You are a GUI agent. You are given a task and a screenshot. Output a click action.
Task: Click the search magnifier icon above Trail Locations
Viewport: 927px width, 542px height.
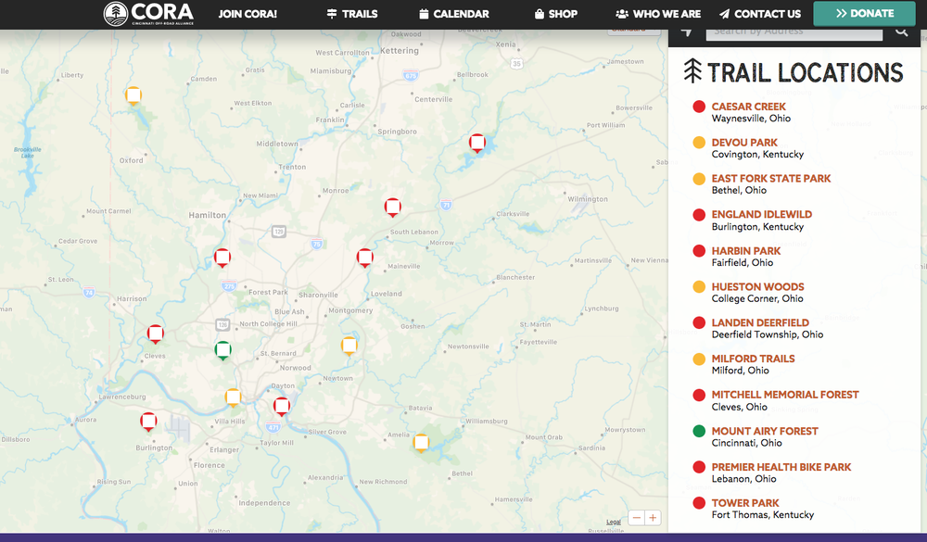coord(901,32)
